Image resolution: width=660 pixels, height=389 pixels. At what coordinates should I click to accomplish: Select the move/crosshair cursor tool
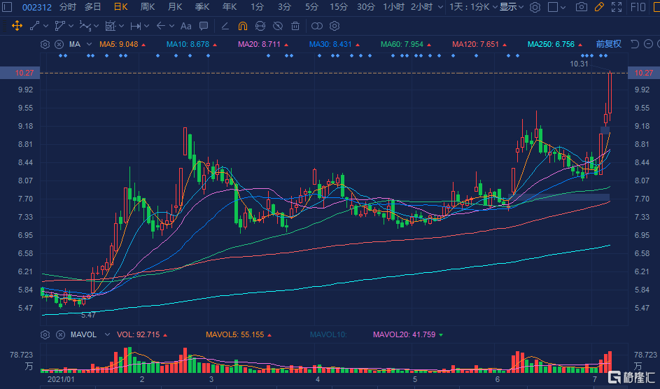[17, 26]
